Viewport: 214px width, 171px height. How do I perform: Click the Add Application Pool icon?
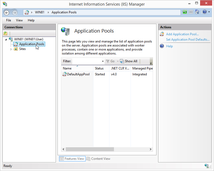point(162,34)
